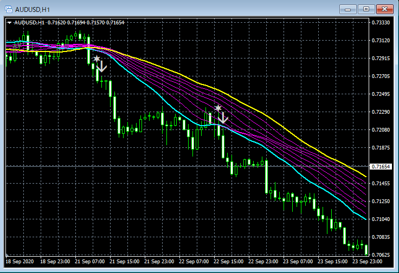Click the star marker near 22 Sep 15:00
This screenshot has height=273, width=399.
[x=218, y=108]
